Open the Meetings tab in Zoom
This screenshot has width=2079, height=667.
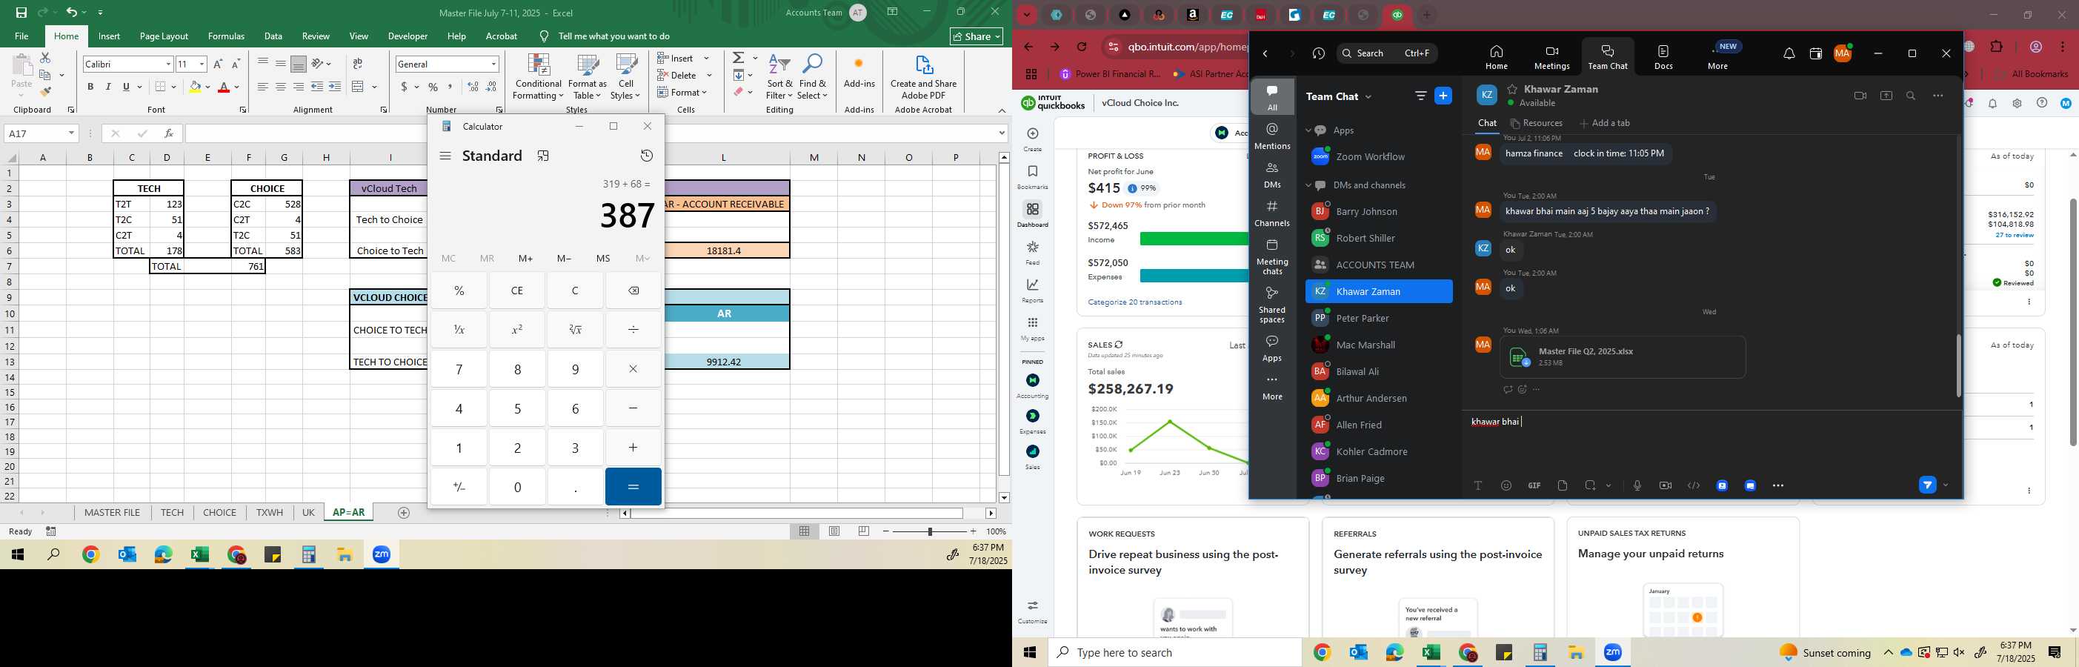point(1551,57)
